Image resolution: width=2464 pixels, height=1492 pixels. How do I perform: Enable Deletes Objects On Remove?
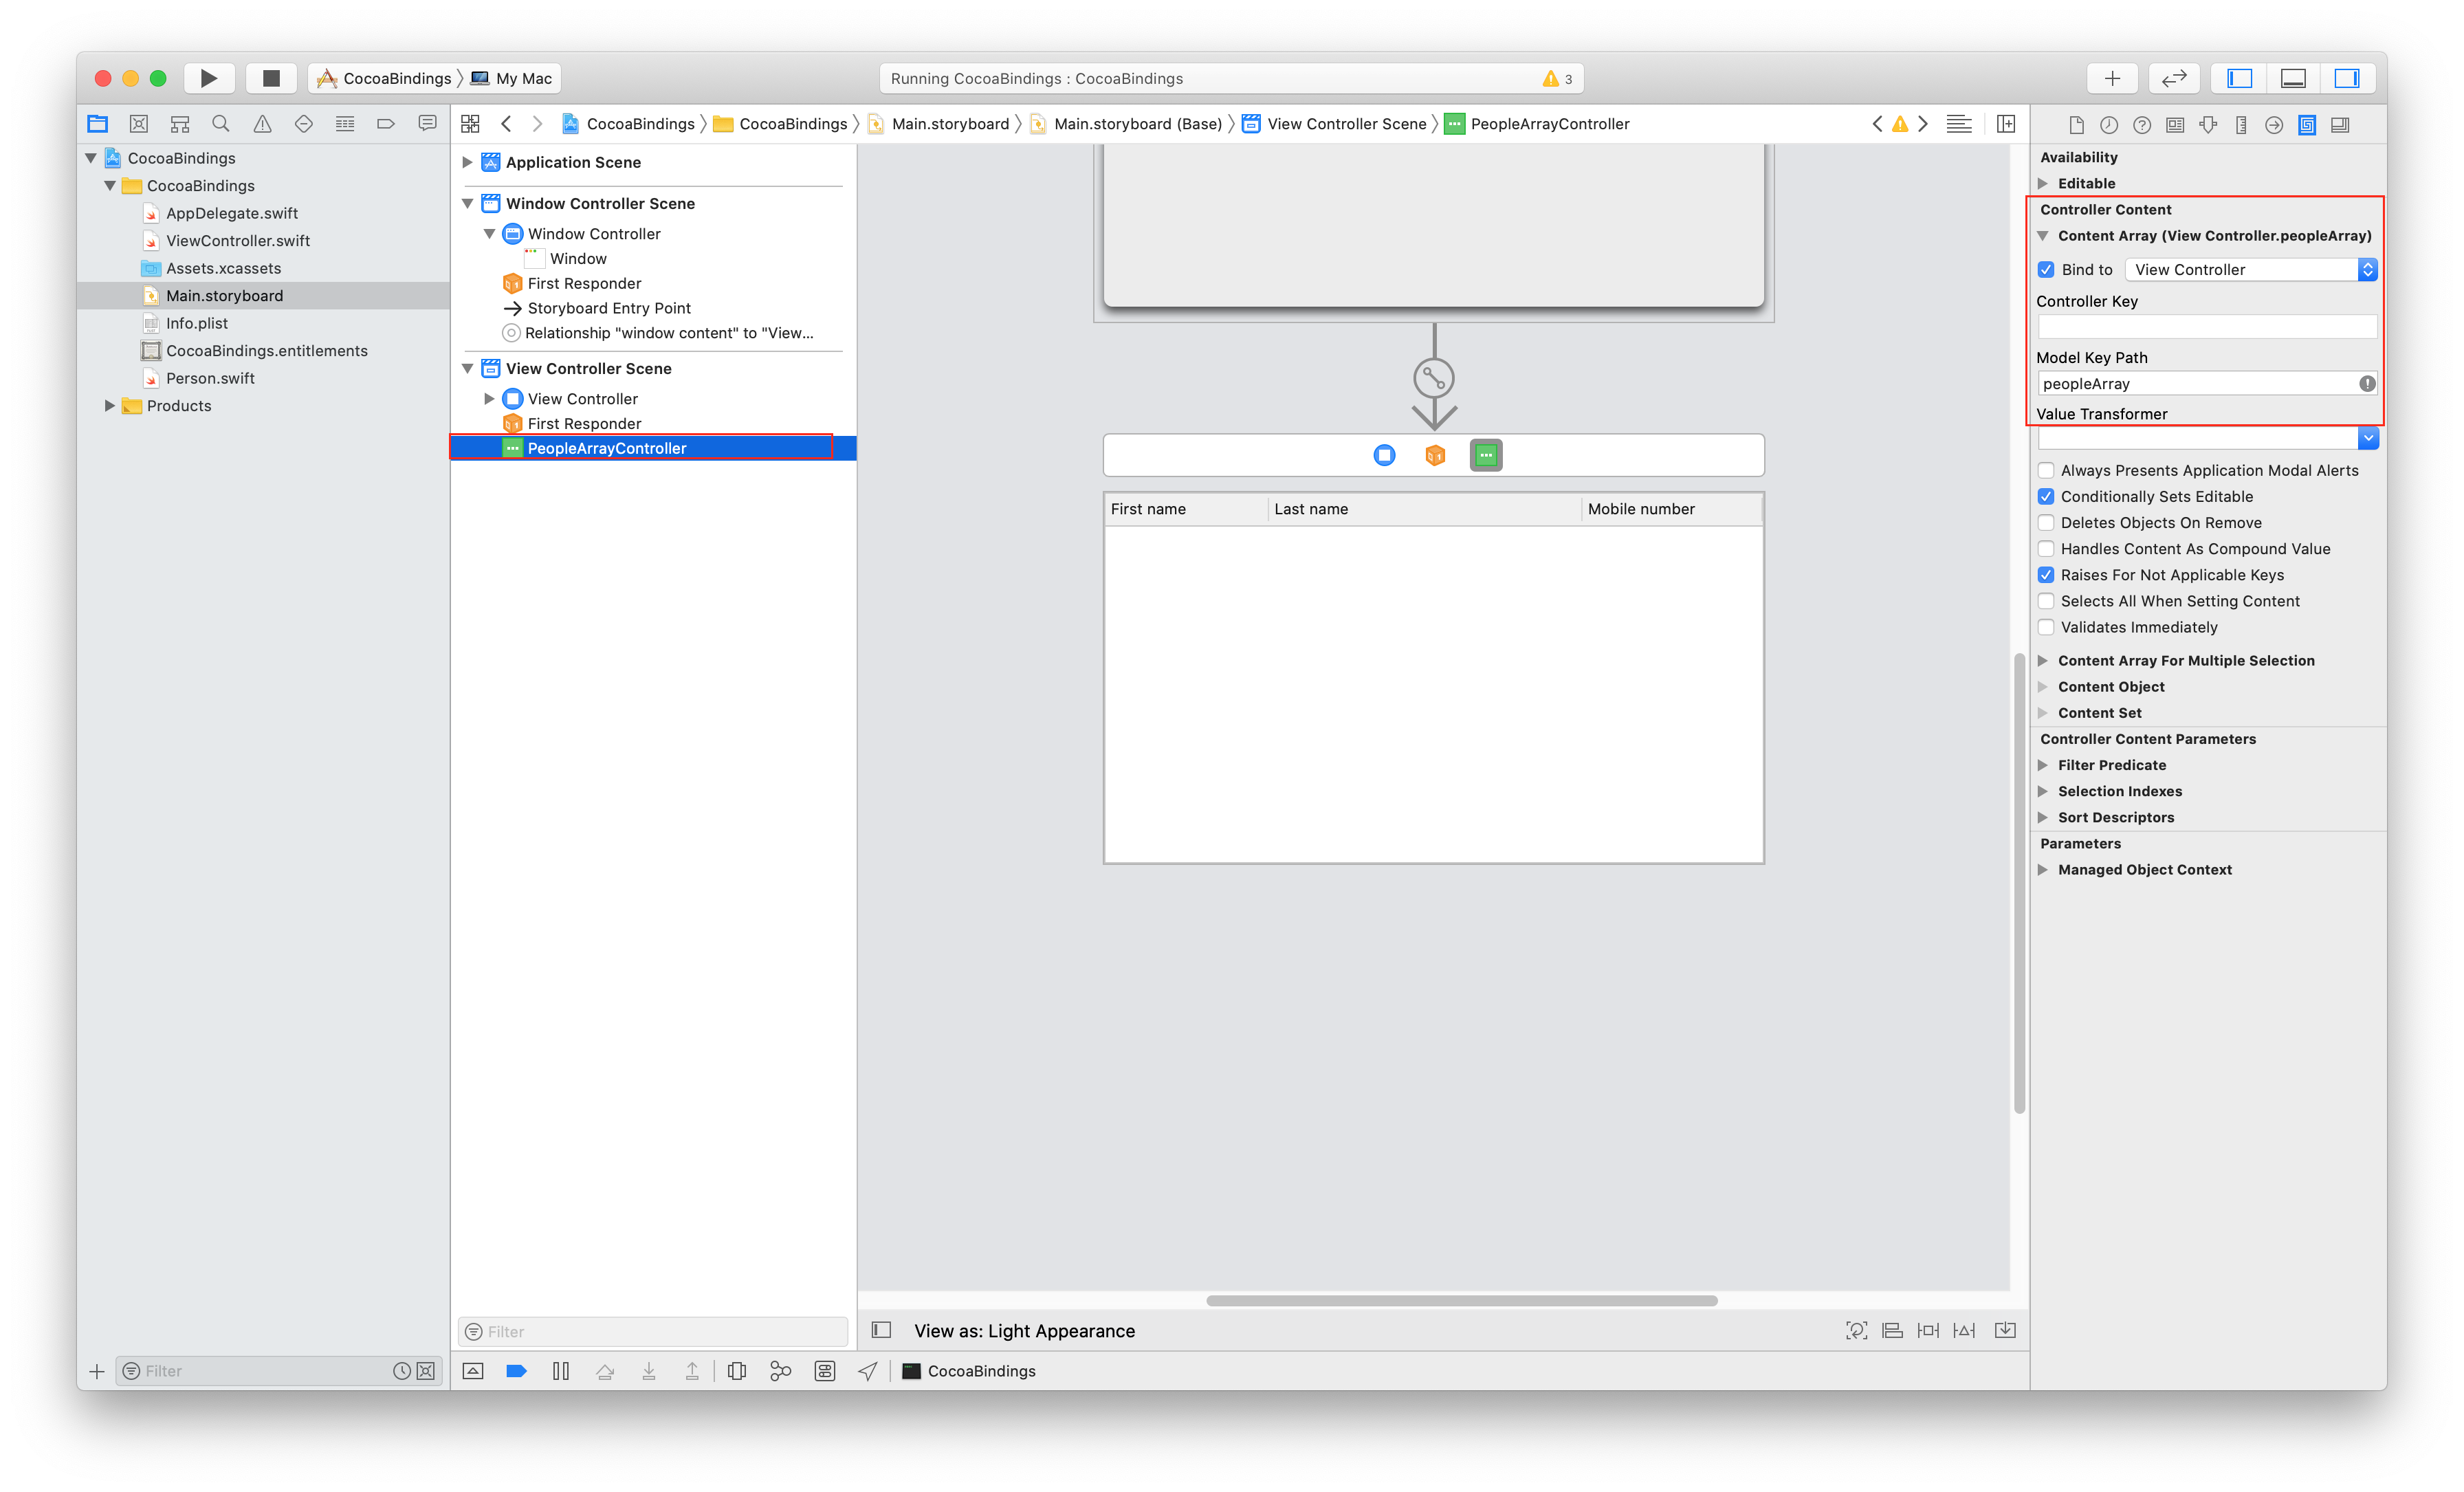tap(2046, 522)
